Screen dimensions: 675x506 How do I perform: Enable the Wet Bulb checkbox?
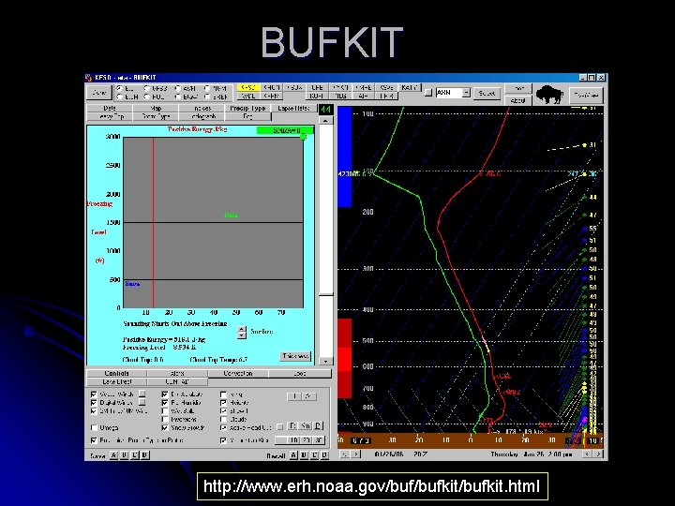165,411
